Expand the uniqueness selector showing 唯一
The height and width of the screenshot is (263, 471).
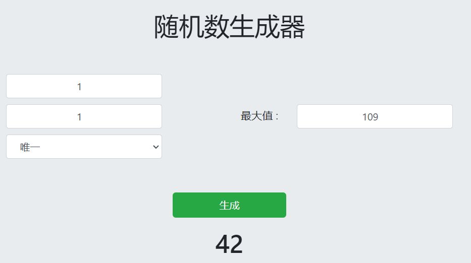84,147
